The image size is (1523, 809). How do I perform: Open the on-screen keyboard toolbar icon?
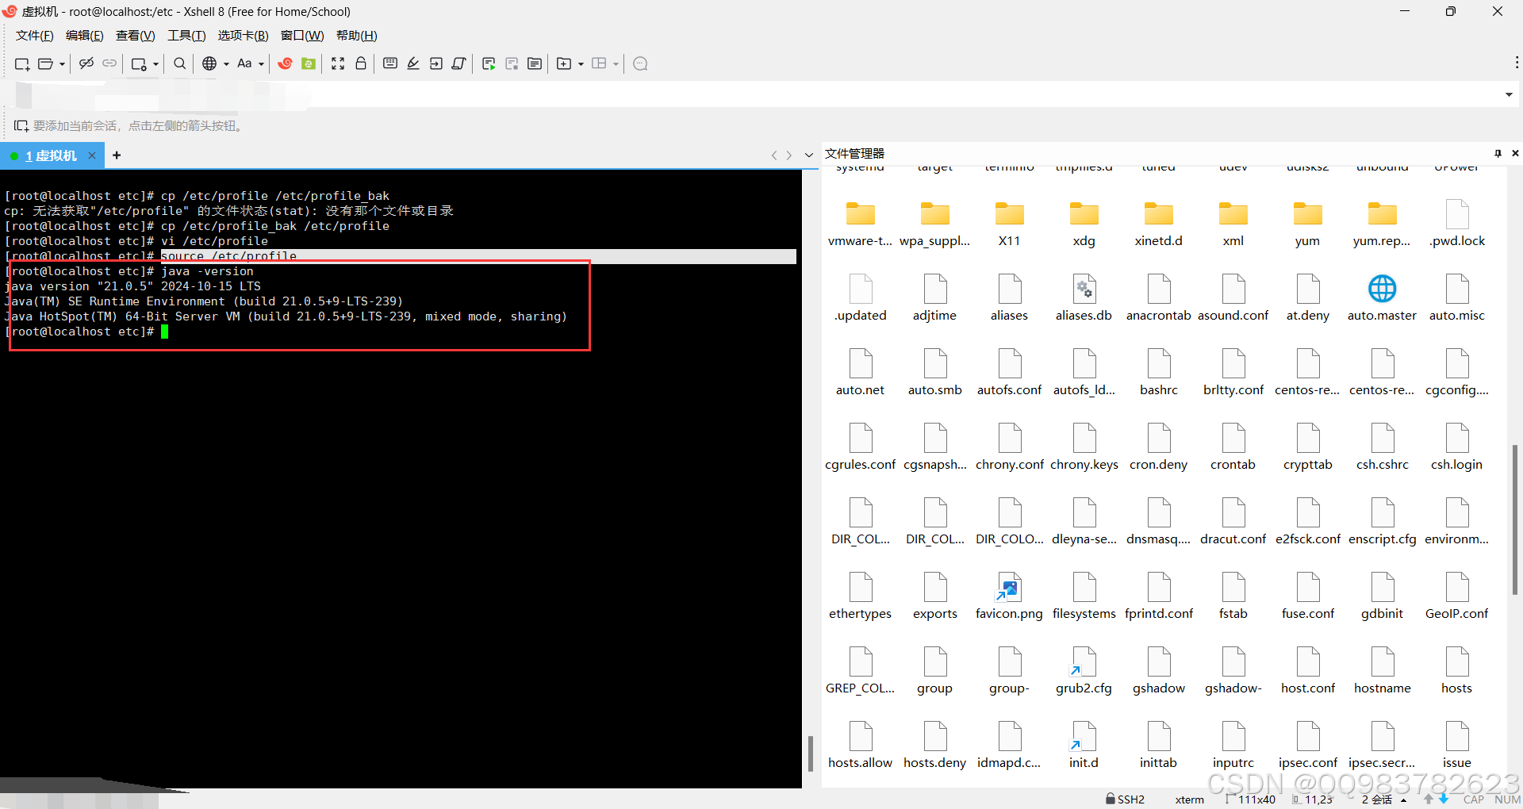[389, 63]
